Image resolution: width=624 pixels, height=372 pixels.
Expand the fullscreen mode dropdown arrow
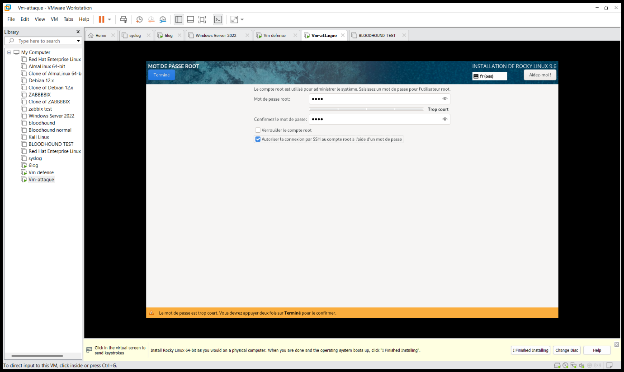tap(241, 19)
